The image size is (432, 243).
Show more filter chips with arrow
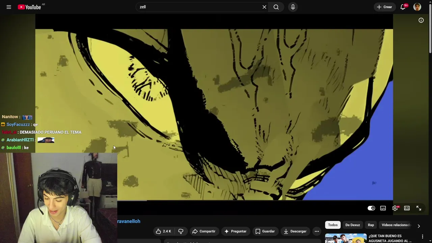coord(418,226)
